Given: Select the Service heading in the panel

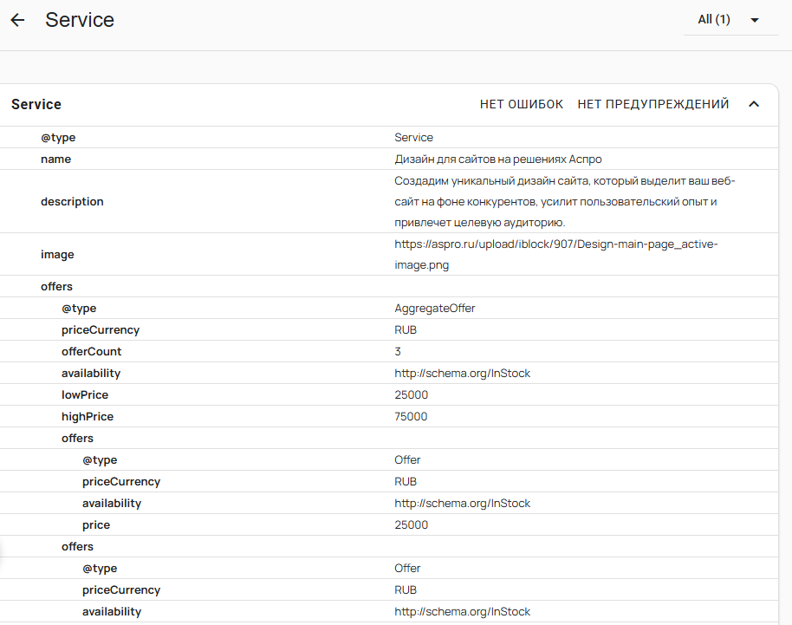Looking at the screenshot, I should (x=36, y=104).
